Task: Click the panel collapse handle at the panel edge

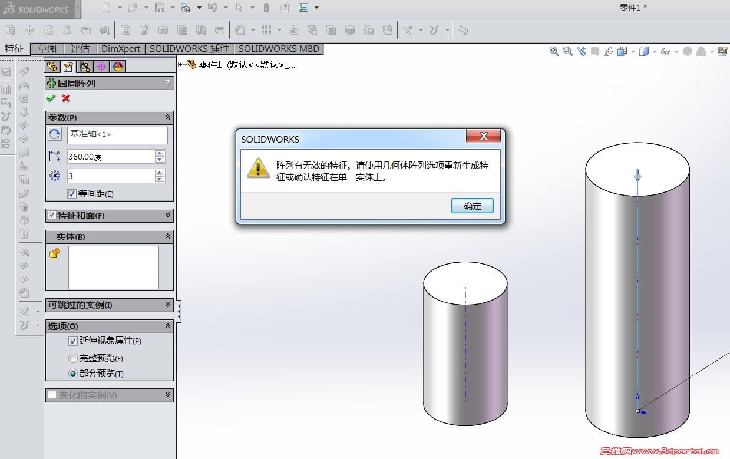Action: 179,311
